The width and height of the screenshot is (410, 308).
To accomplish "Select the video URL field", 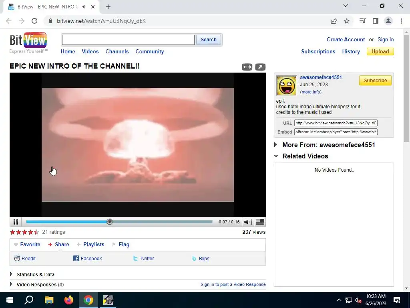I will coord(336,123).
